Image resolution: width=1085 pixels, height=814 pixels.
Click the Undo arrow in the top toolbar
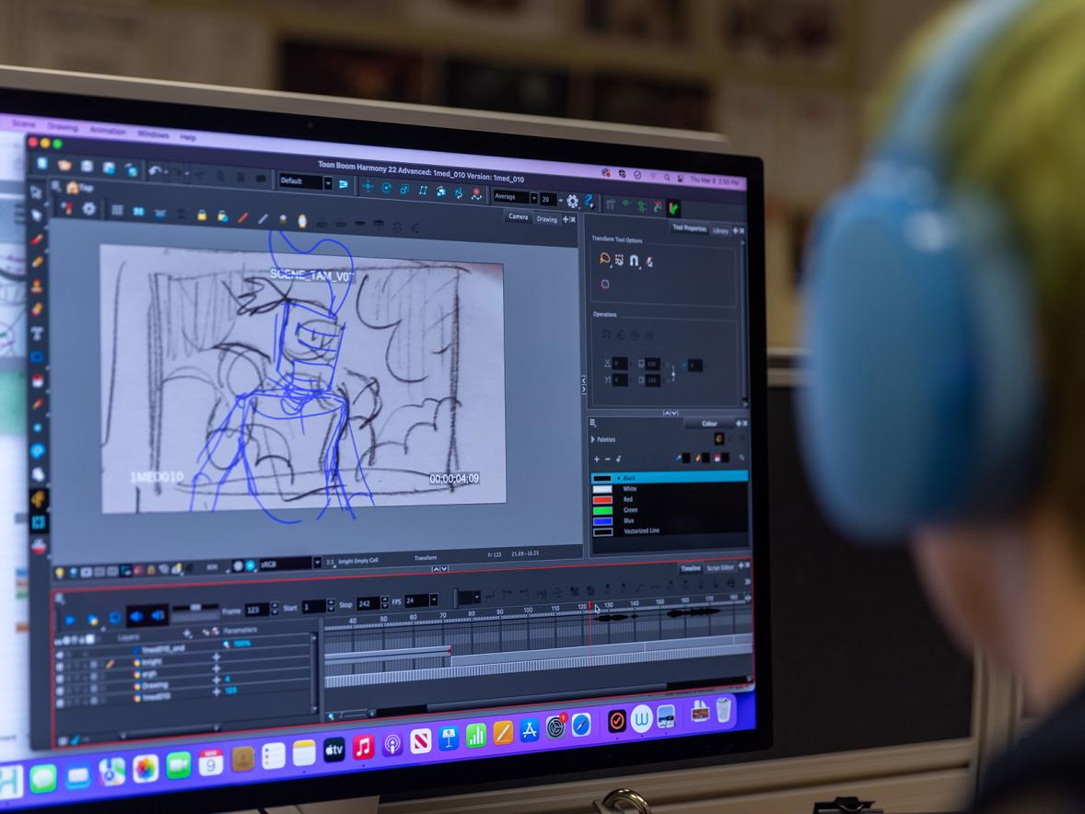(155, 170)
